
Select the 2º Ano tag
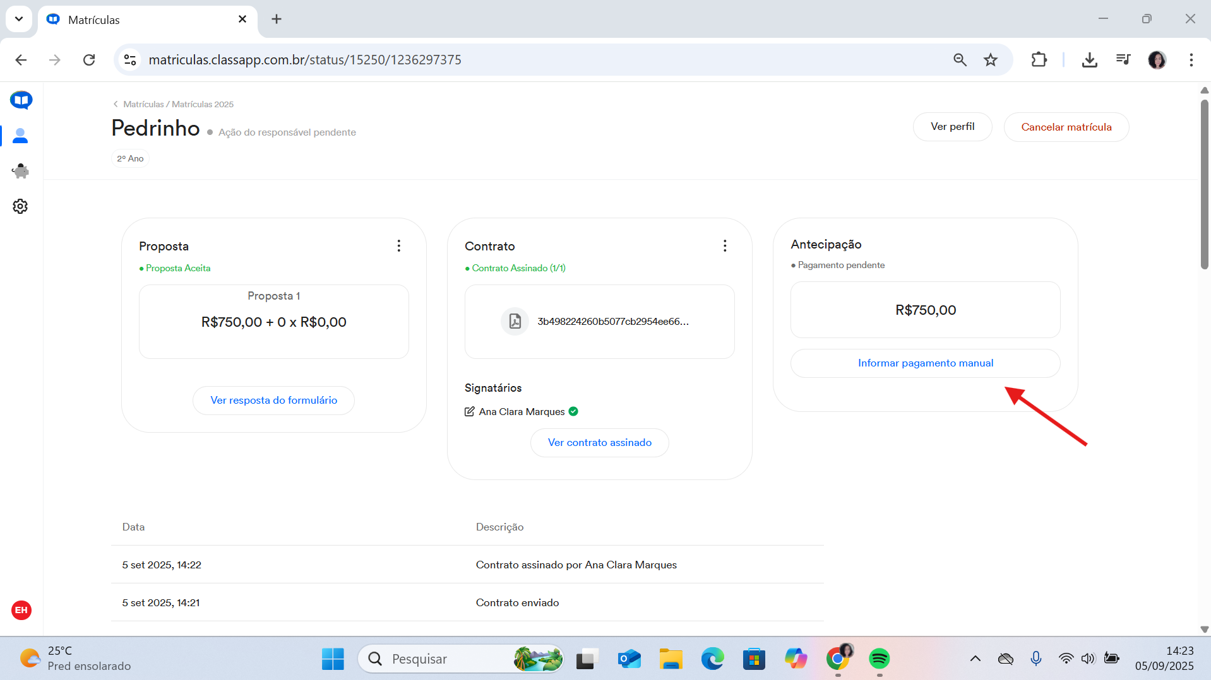click(130, 158)
